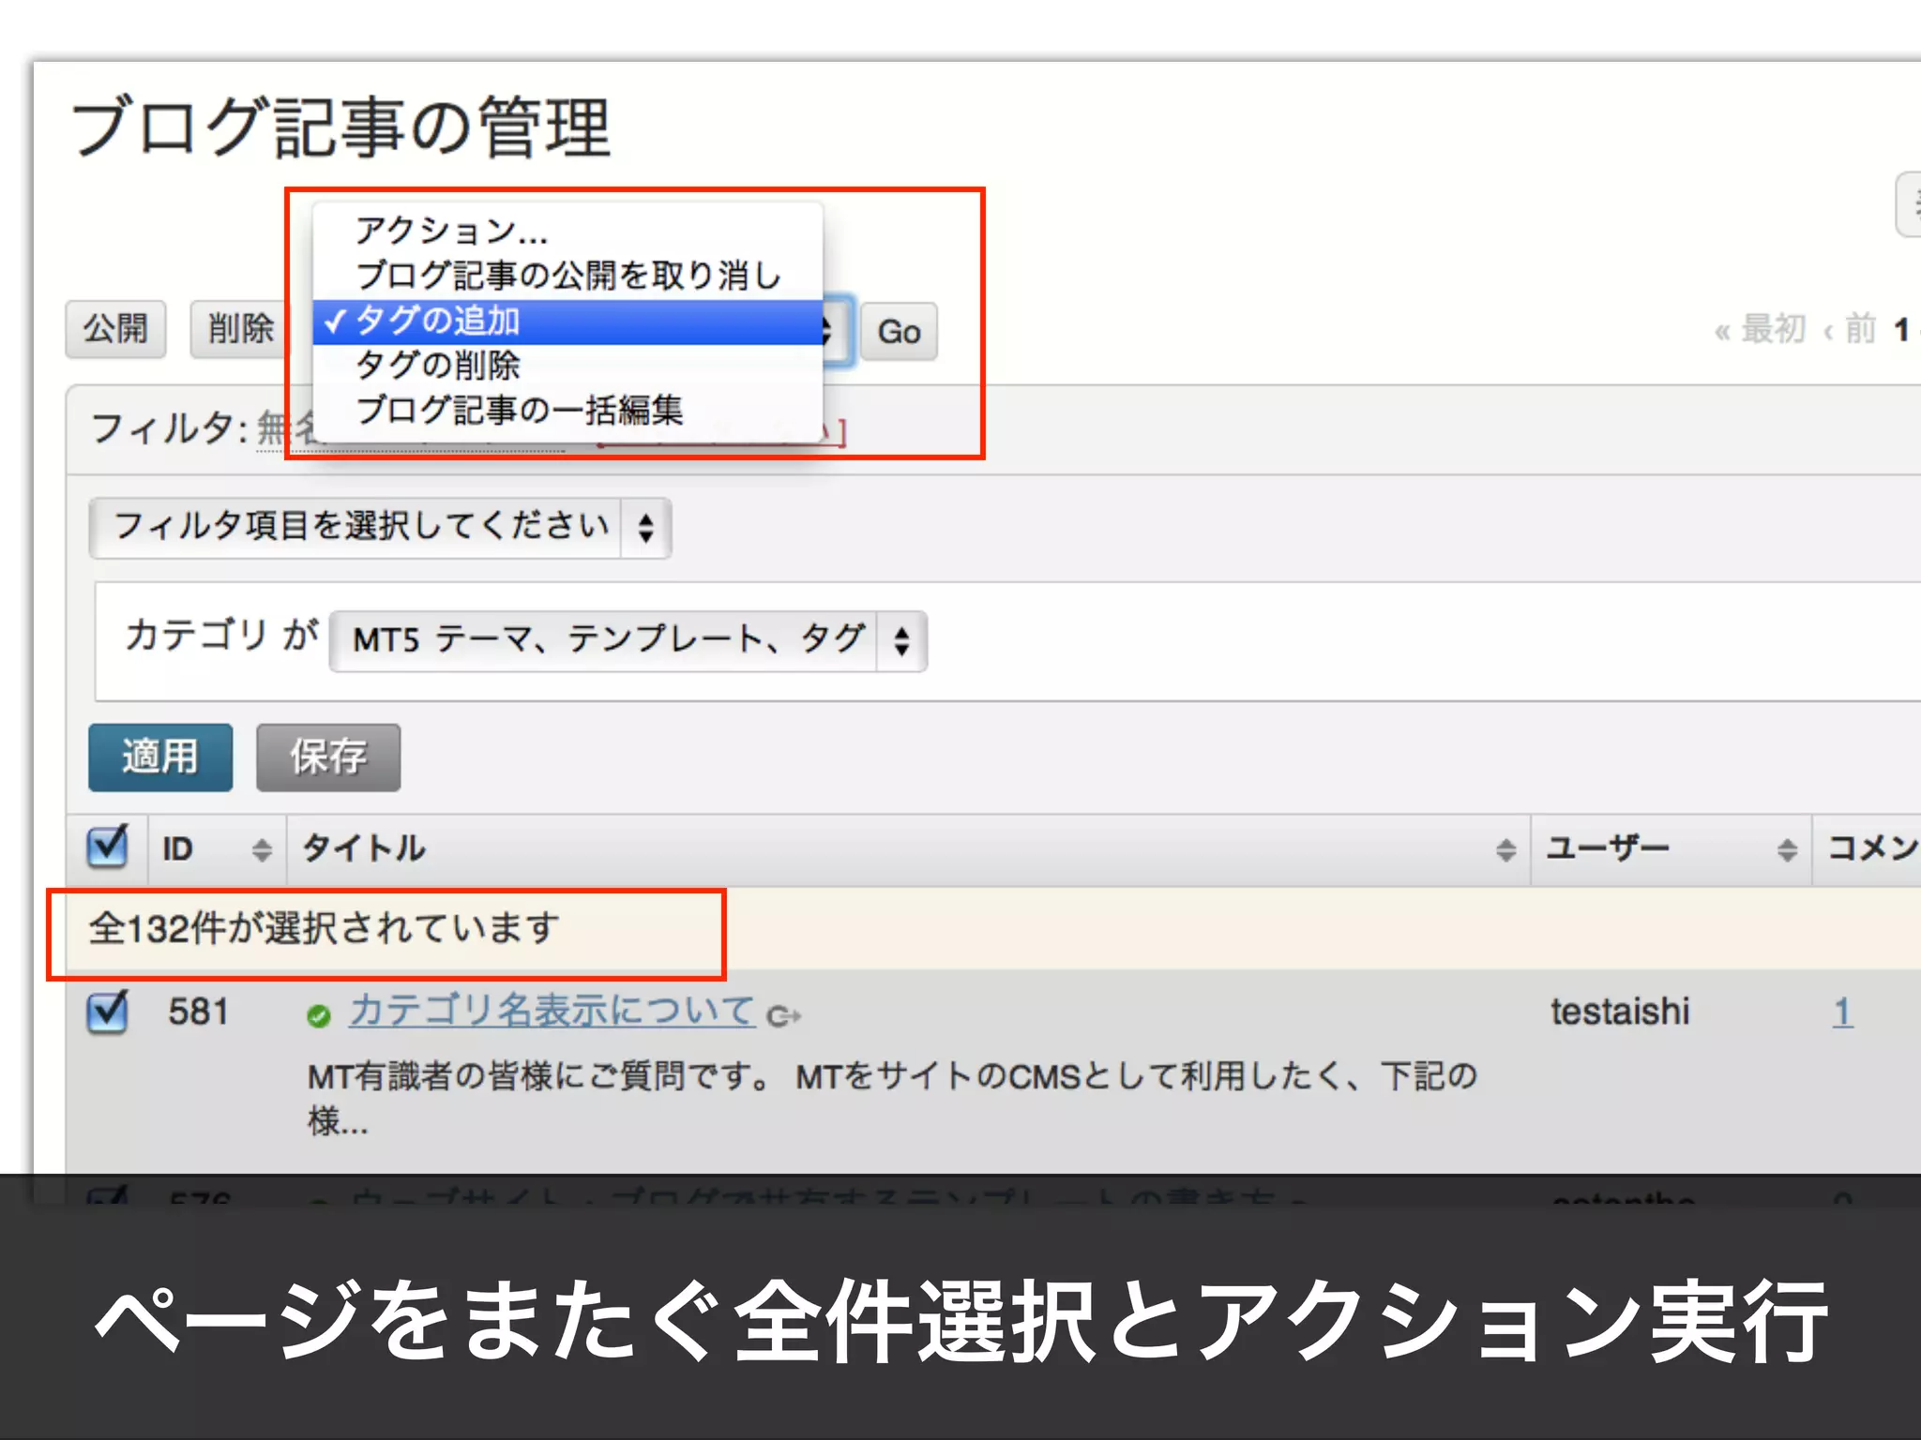Choose ブログ記事の一括編集 menu entry
This screenshot has width=1921, height=1440.
pos(519,410)
